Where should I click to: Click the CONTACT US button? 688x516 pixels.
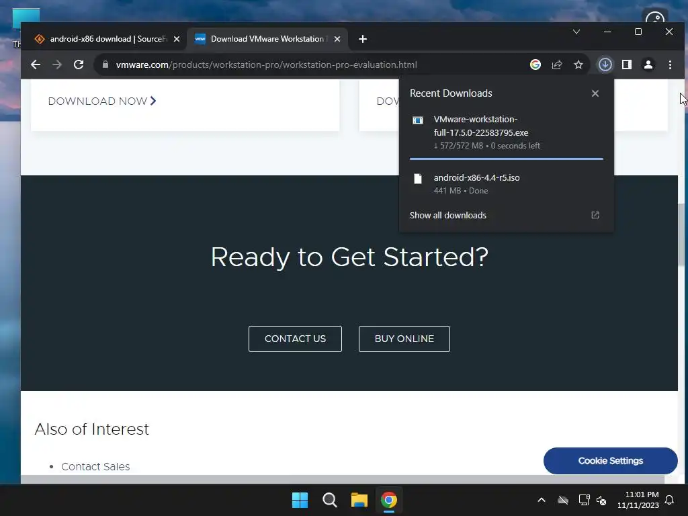pos(295,339)
